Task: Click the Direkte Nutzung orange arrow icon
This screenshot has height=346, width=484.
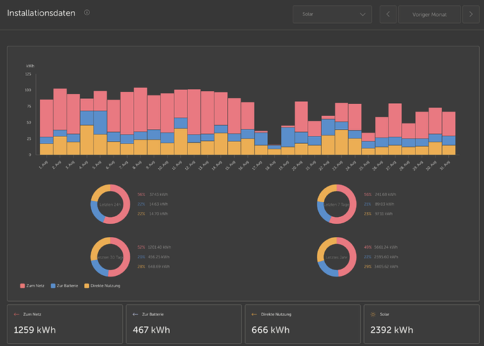Action: tap(254, 314)
